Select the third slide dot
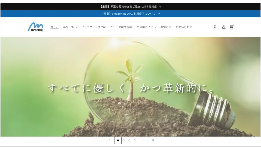 (129, 140)
